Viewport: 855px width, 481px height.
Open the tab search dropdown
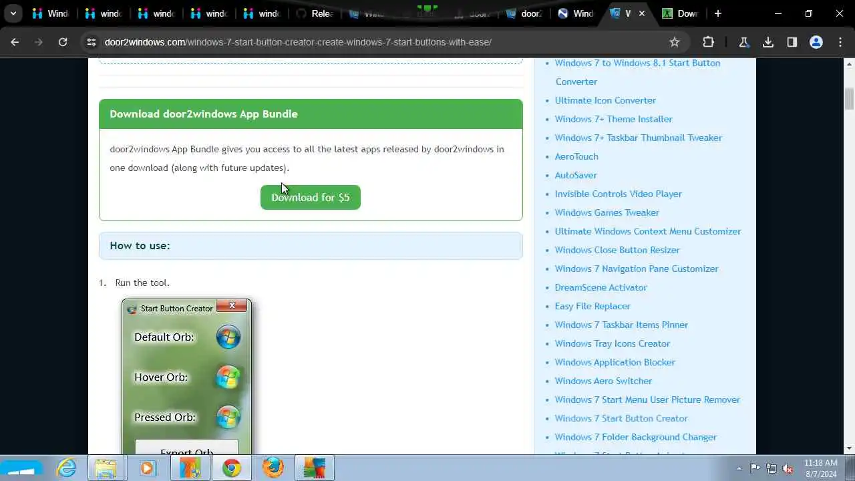pos(13,13)
